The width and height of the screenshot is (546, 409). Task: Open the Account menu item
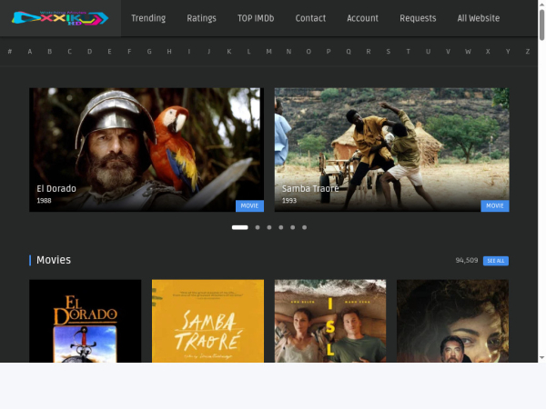coord(362,18)
